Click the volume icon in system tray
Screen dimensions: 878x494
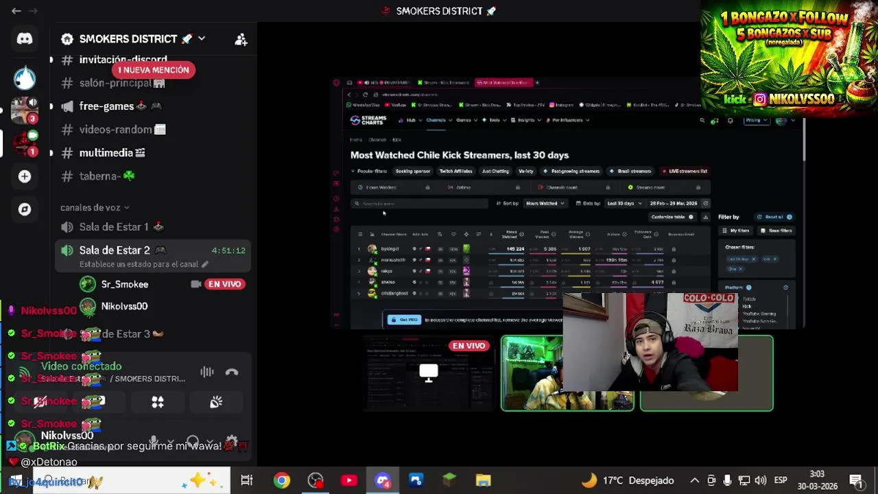coord(760,480)
